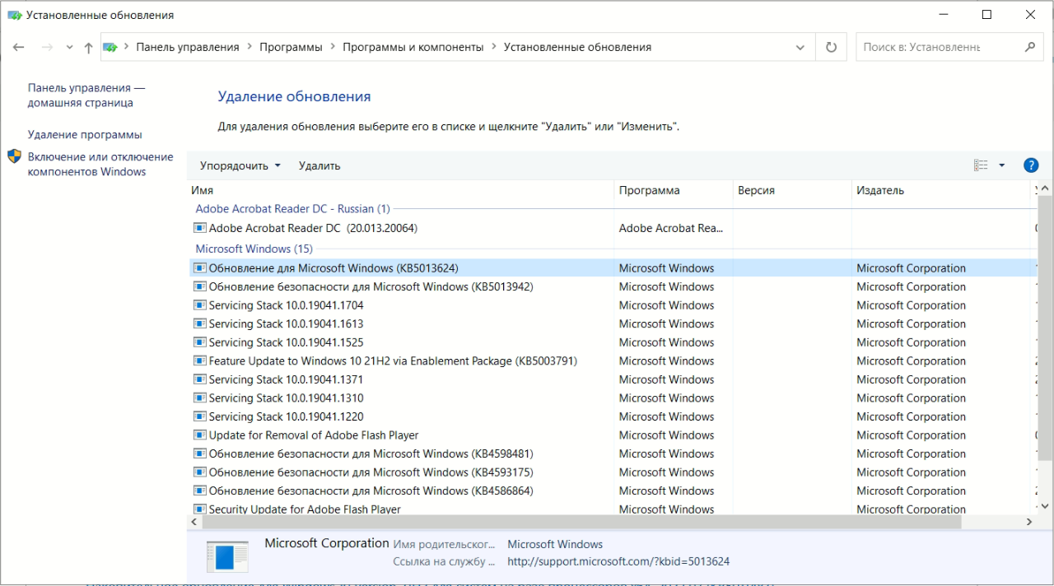The image size is (1054, 586).
Task: Sort by Имя column header
Action: pos(400,190)
